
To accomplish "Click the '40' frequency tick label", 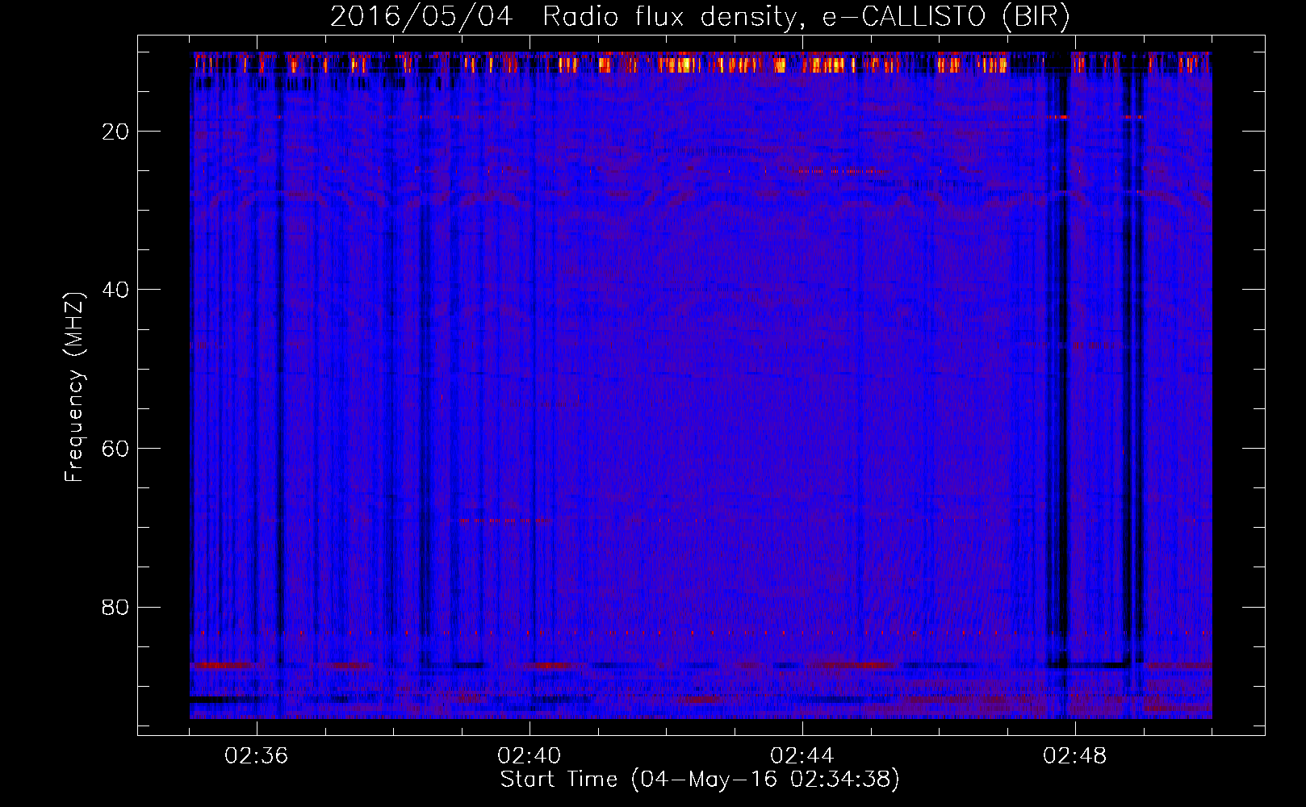I will click(115, 290).
